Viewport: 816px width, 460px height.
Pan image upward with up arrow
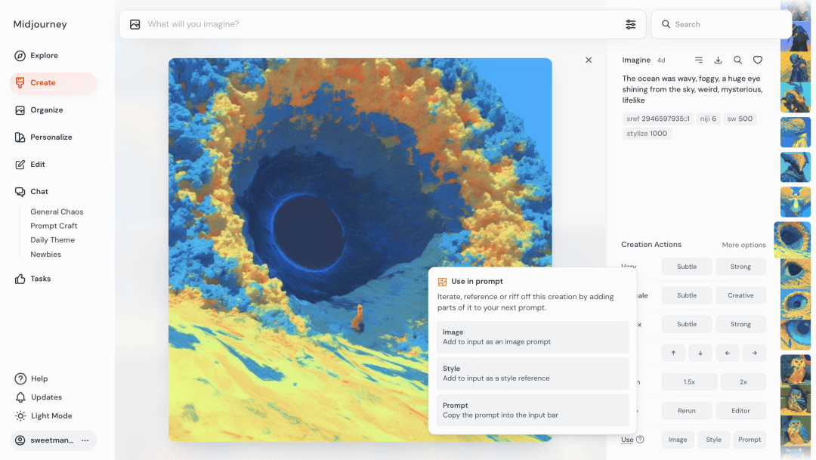pyautogui.click(x=673, y=353)
